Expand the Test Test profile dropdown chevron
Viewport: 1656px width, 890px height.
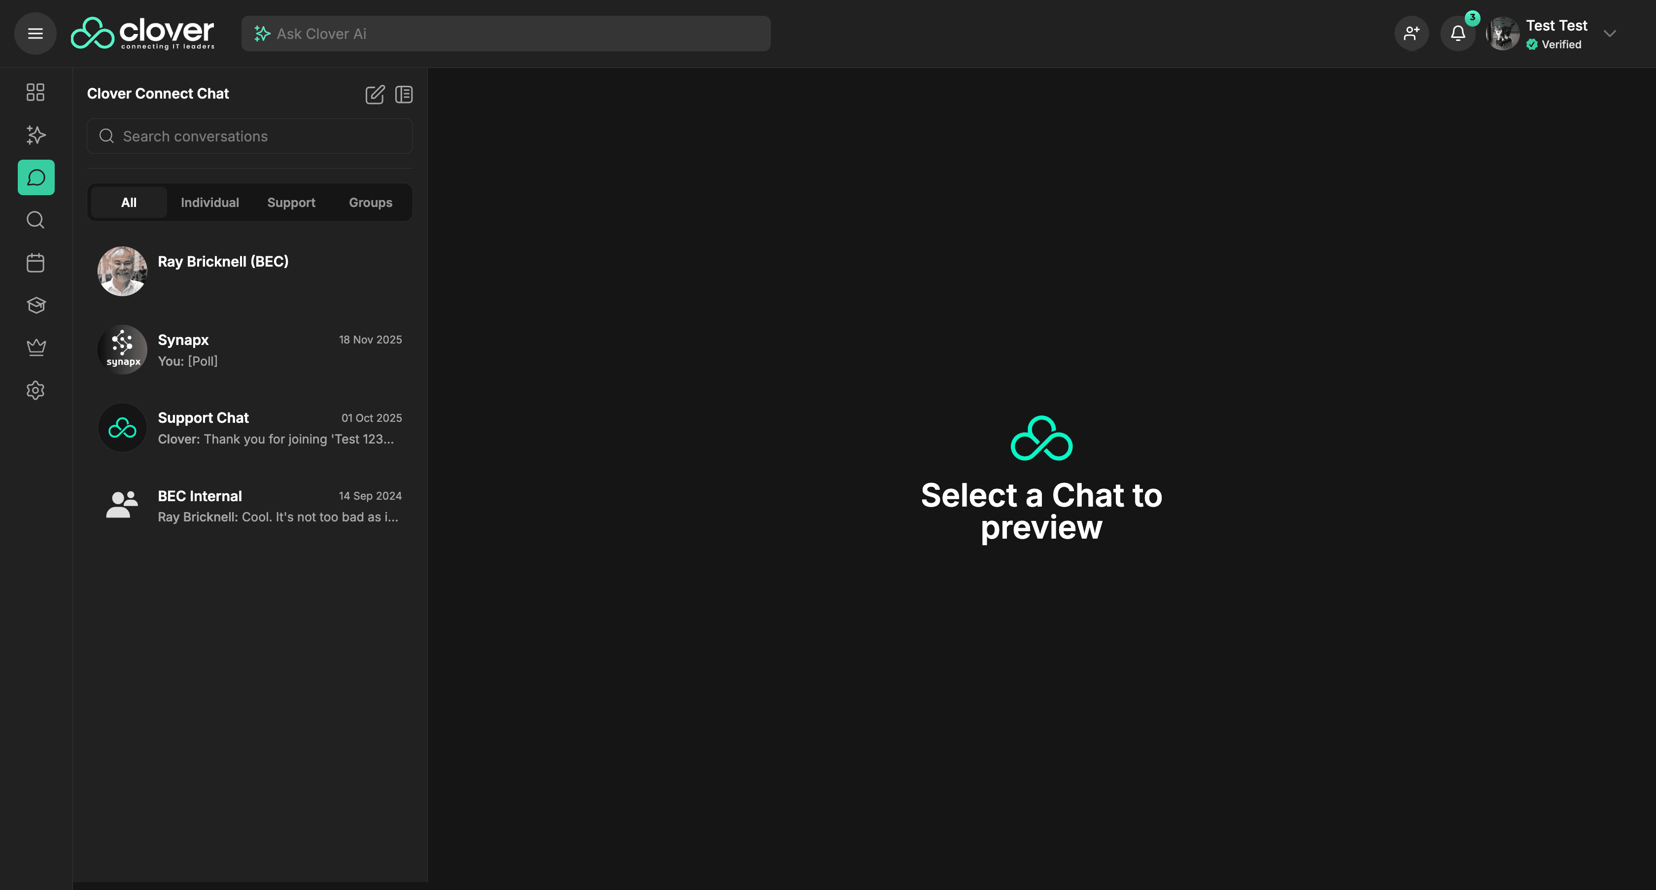[x=1609, y=34]
